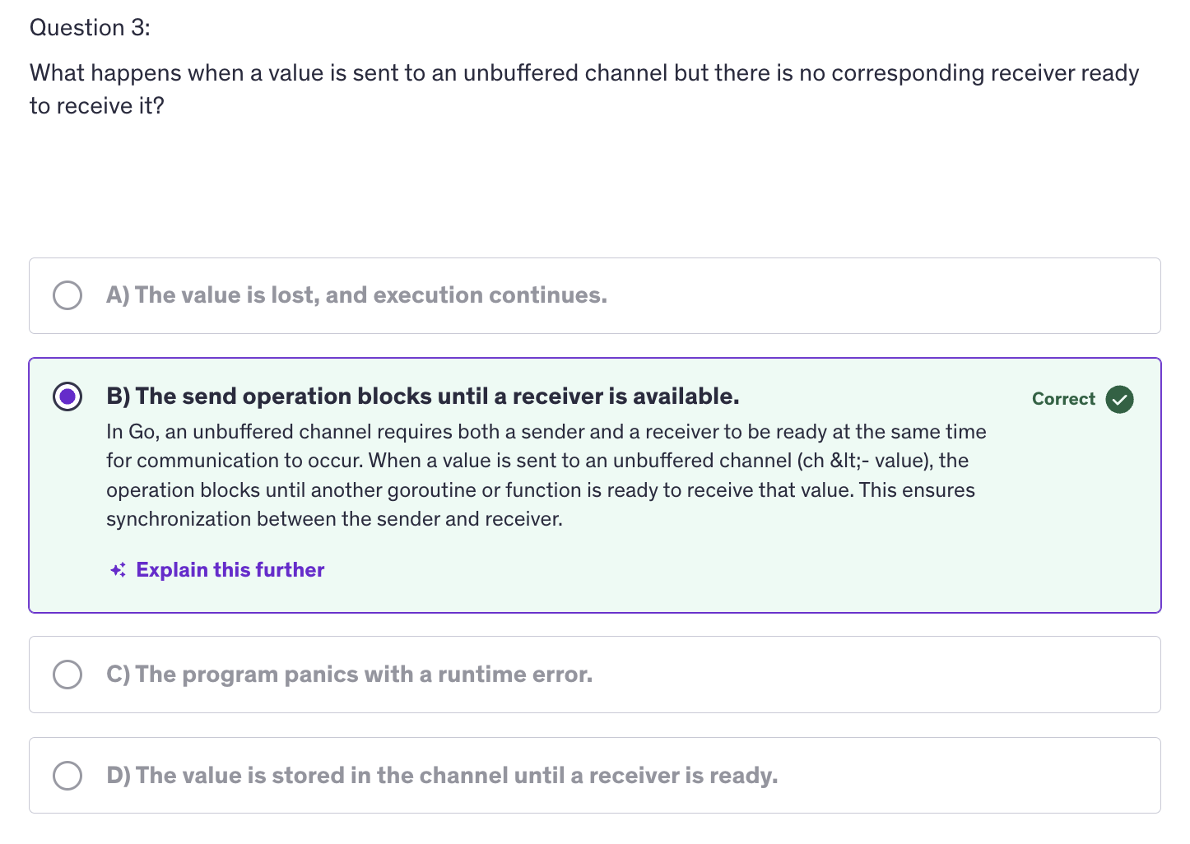Viewport: 1190px width, 844px height.
Task: Select radio button for option A
Action: point(67,295)
